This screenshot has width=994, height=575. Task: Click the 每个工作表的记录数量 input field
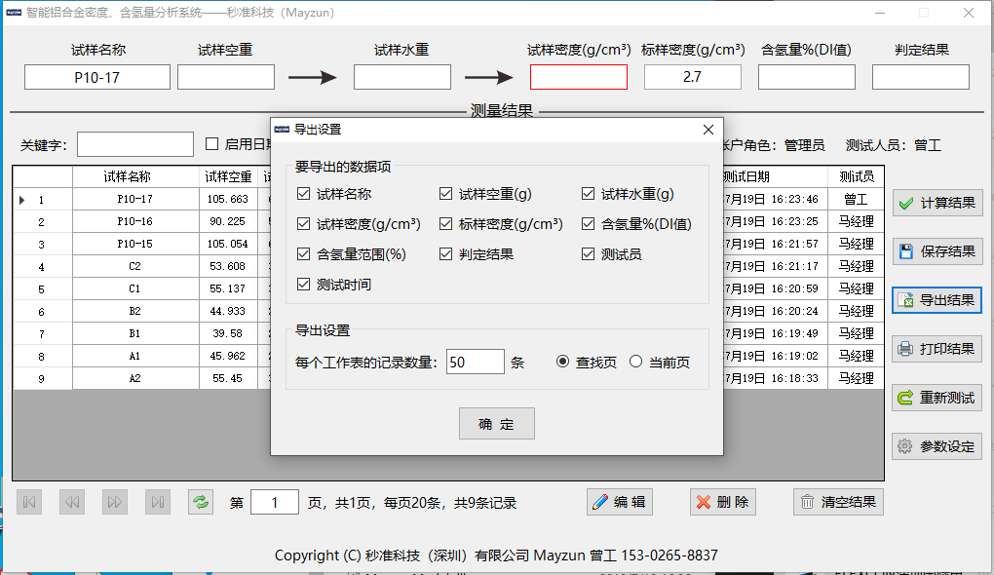click(475, 362)
